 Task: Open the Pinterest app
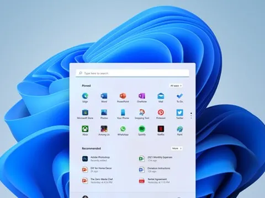161,114
